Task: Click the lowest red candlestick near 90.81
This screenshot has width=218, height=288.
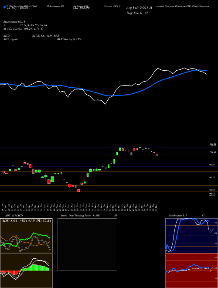Action: coord(78,191)
